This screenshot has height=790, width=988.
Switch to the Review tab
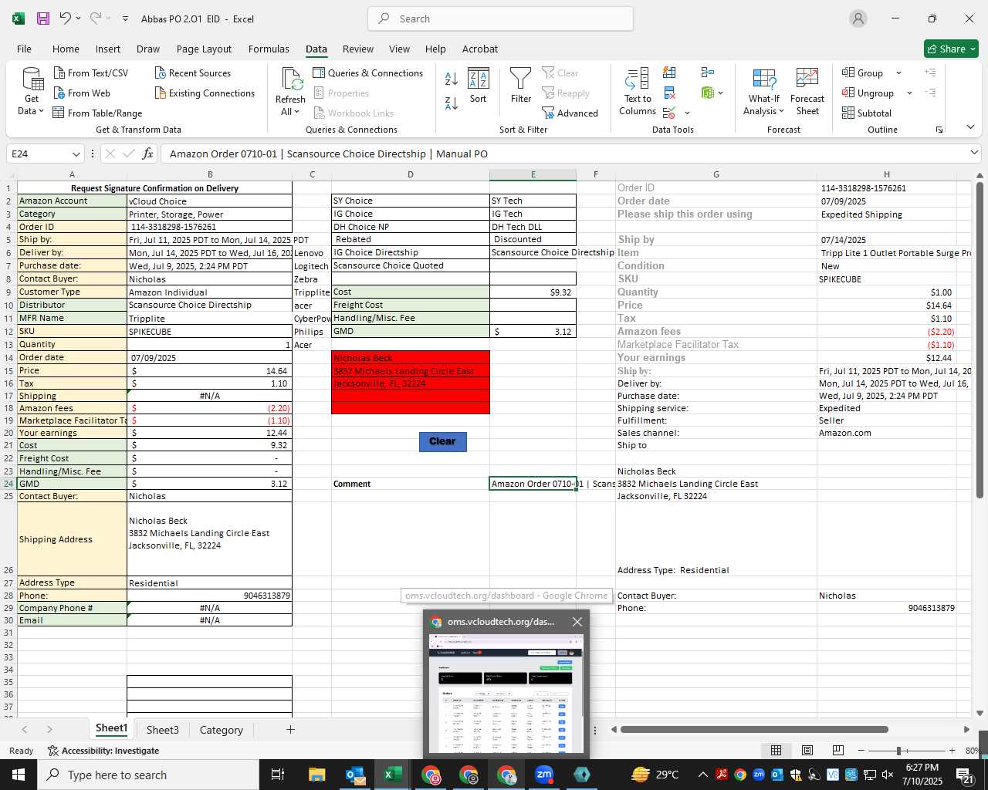pos(358,49)
